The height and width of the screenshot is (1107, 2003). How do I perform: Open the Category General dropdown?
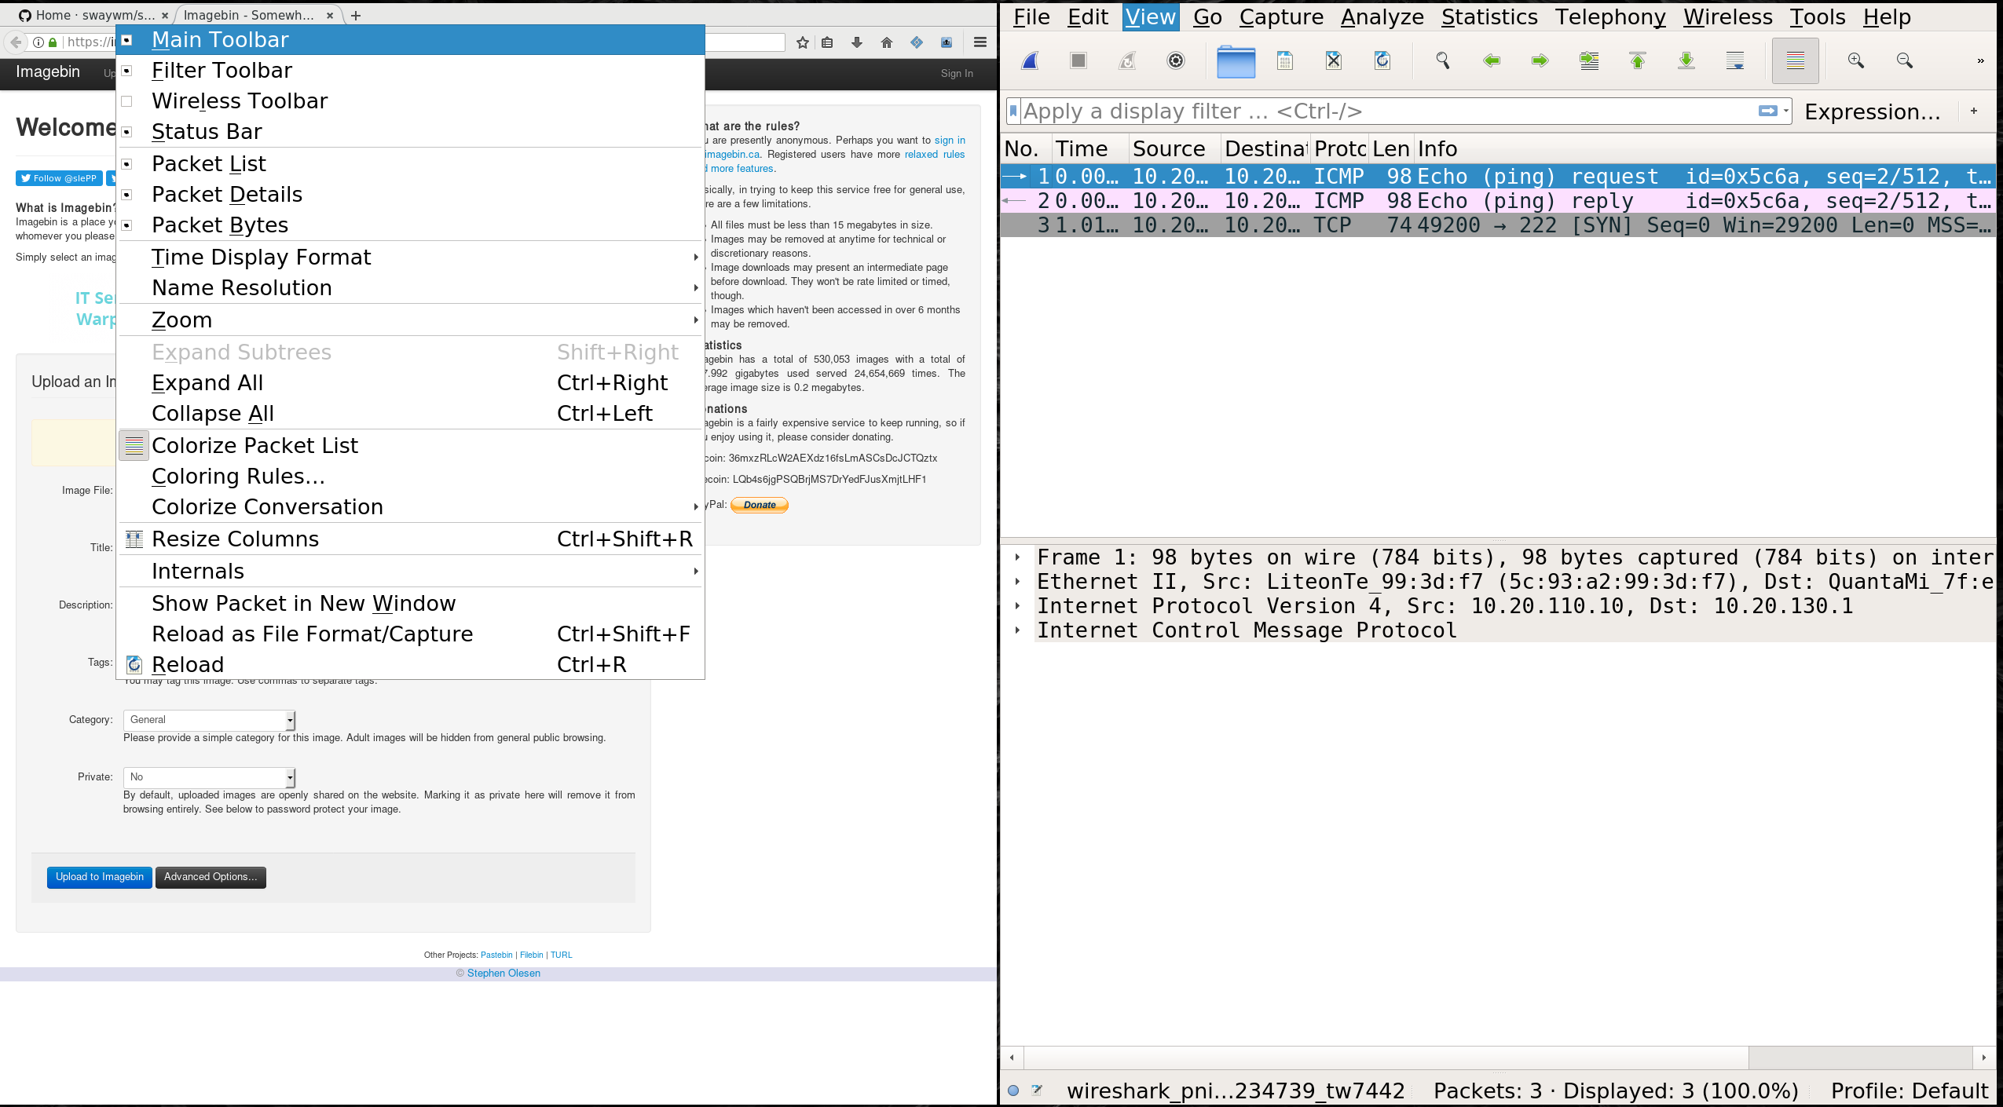[209, 720]
